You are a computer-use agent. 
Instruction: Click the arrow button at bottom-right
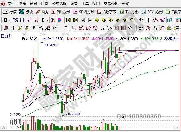[177, 128]
